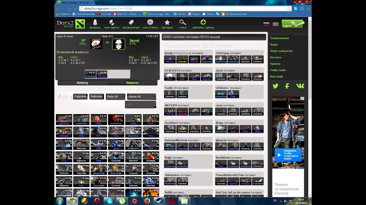The image size is (366, 205).
Task: Click Skype extension icon in Chrome toolbar
Action: pos(296,9)
